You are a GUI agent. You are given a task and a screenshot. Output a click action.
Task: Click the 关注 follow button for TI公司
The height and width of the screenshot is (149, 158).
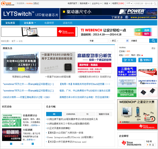tap(151, 145)
